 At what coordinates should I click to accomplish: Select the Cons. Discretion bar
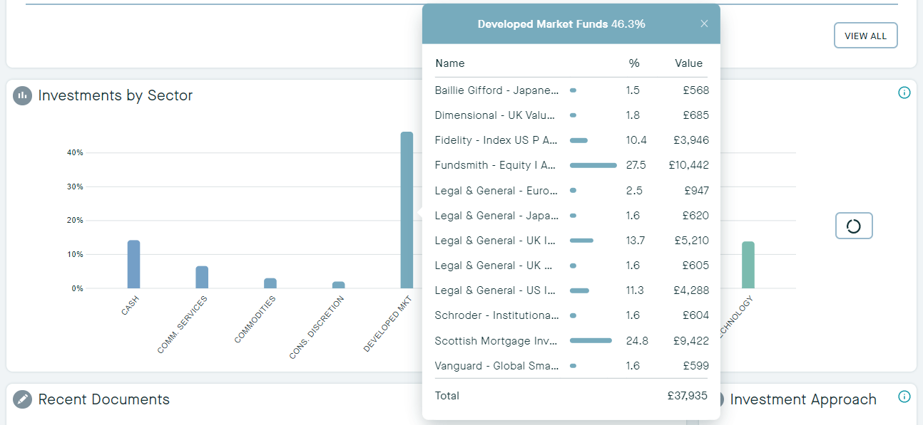[338, 285]
